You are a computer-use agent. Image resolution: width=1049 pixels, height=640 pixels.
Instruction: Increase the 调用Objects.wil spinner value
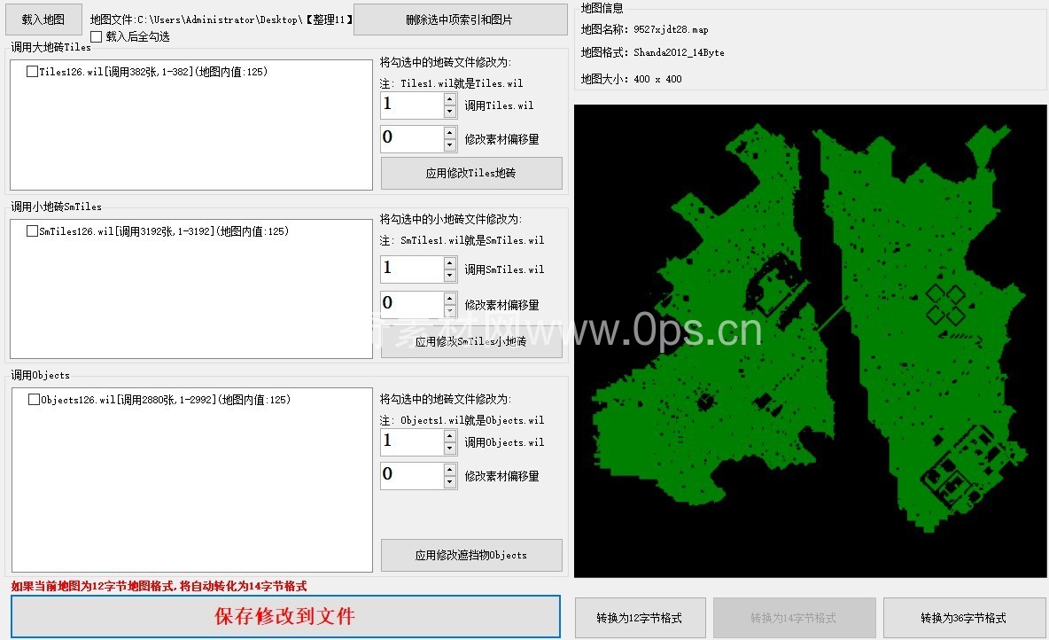click(450, 435)
